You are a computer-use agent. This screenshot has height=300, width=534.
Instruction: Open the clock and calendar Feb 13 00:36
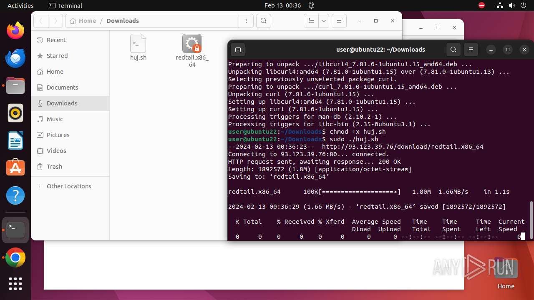282,5
